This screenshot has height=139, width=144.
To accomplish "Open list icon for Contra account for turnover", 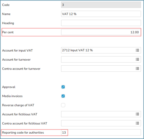I will pos(137,69).
